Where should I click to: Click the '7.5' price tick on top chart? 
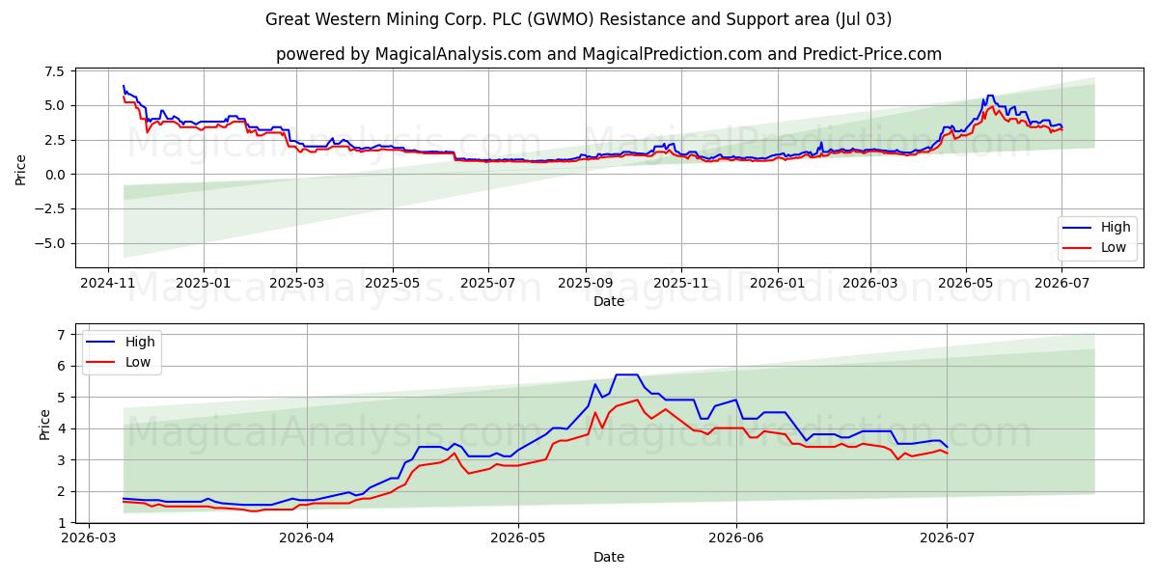pos(54,71)
